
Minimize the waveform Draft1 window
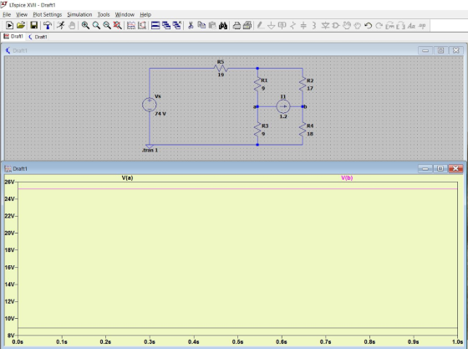tap(425, 168)
